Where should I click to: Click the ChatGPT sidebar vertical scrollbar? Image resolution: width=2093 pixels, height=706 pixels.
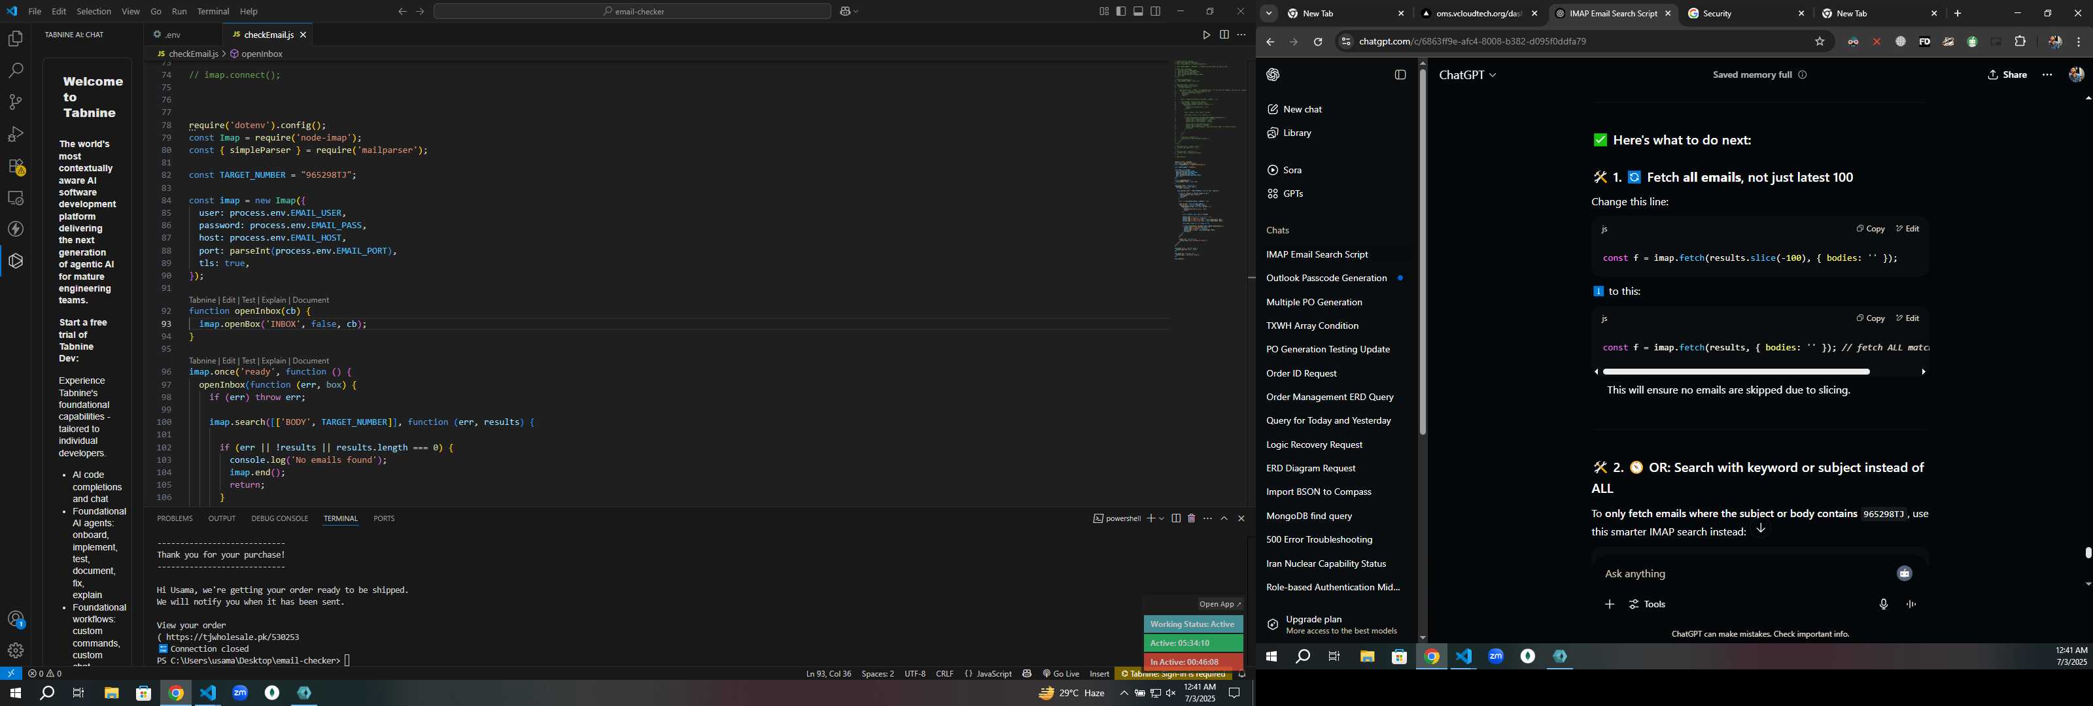(1423, 252)
